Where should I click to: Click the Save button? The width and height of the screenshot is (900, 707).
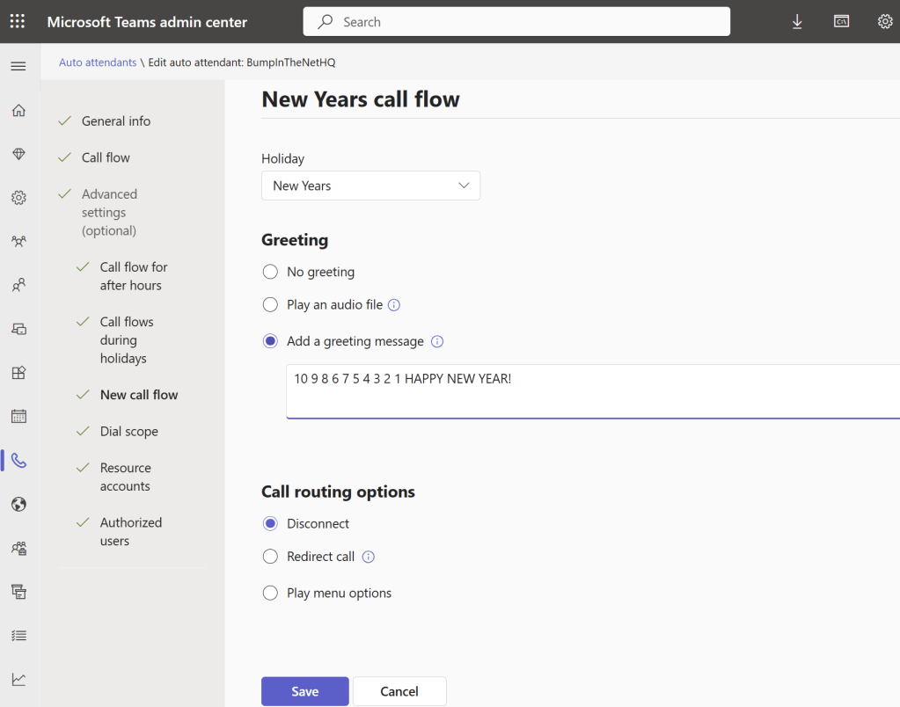304,691
